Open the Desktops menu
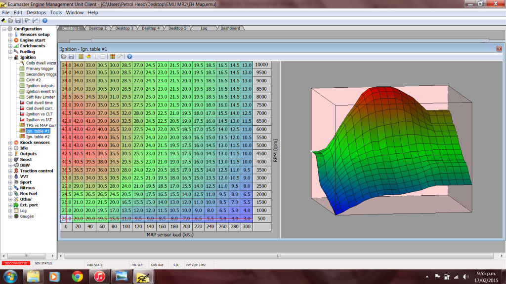Image resolution: width=506 pixels, height=284 pixels. (36, 12)
